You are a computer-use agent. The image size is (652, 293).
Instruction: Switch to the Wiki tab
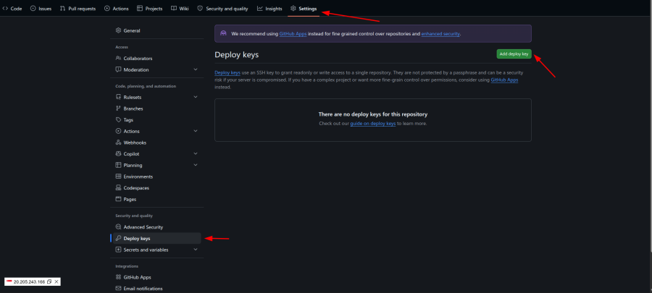pos(180,8)
